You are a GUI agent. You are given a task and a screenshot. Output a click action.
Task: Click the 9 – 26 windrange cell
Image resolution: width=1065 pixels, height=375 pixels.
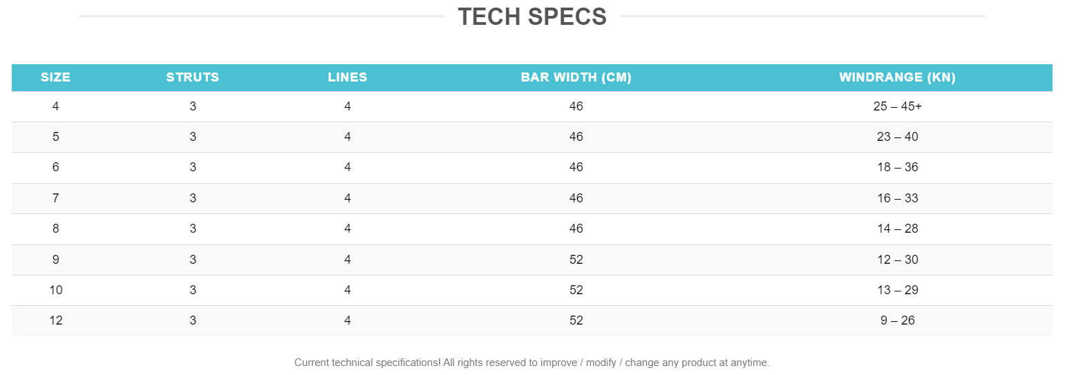[897, 320]
